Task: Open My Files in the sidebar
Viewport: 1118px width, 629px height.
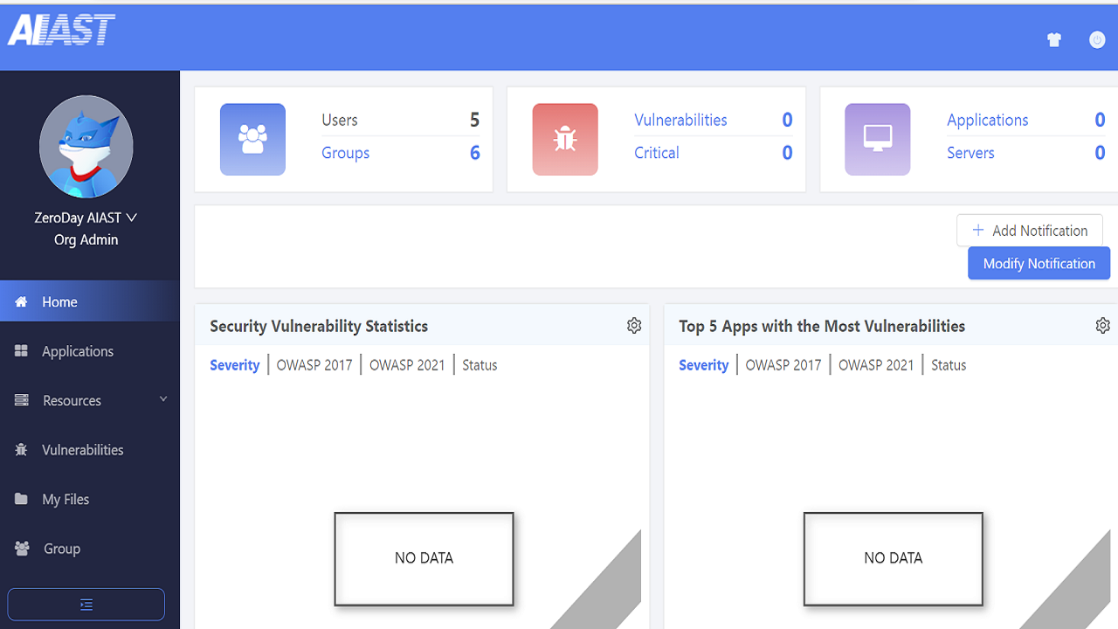Action: [x=66, y=499]
